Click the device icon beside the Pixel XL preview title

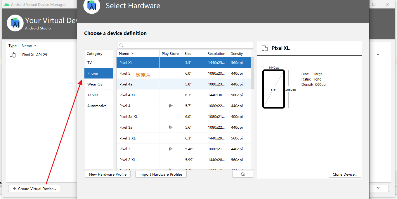point(265,48)
